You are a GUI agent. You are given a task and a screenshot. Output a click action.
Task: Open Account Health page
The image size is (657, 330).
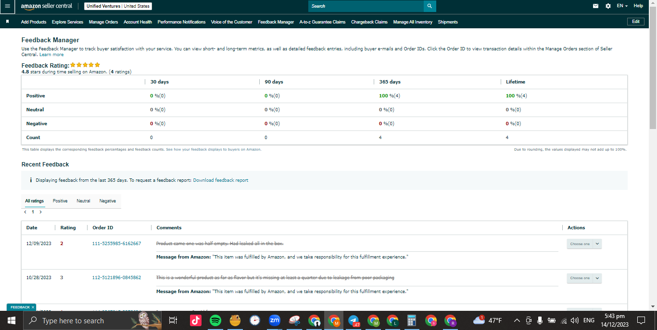pos(138,22)
